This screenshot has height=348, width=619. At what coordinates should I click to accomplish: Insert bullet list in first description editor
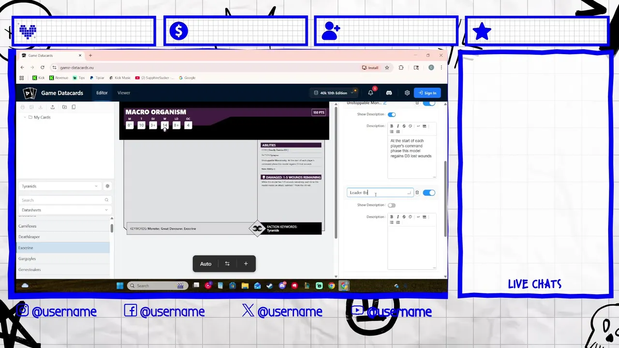pos(392,131)
